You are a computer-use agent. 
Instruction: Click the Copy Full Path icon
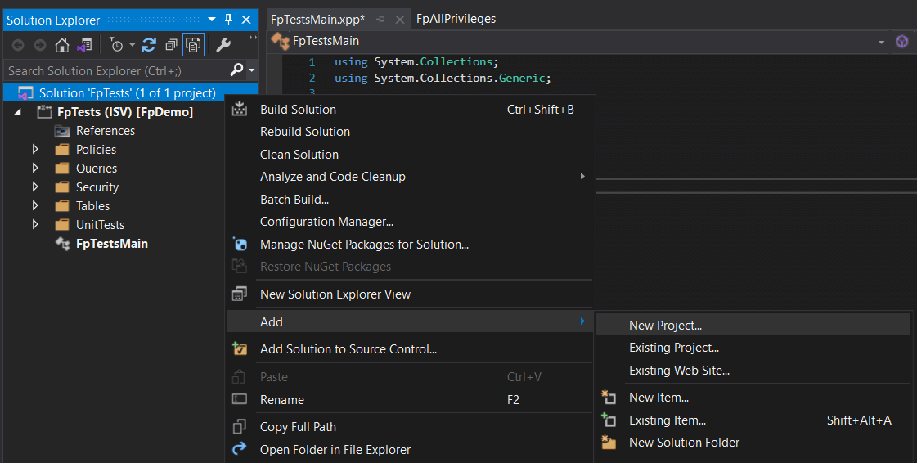point(239,427)
